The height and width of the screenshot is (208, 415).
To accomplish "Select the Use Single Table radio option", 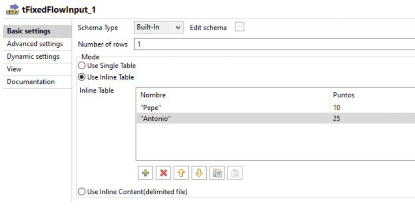I will pos(82,66).
